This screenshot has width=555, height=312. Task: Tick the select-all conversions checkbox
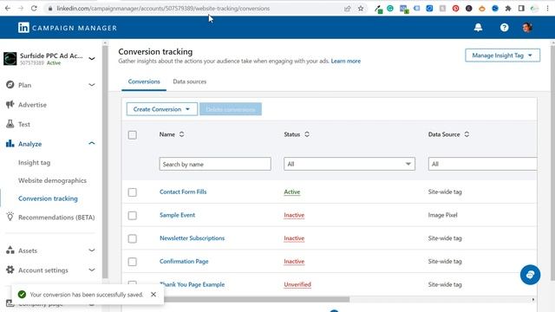(x=133, y=135)
